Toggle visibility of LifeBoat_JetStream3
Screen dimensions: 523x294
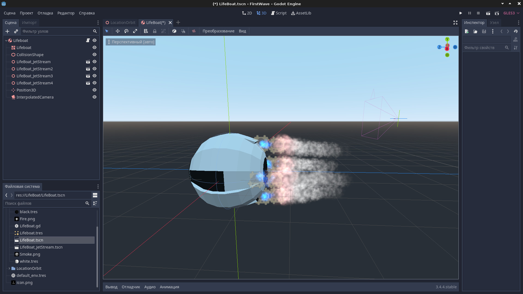(x=95, y=76)
